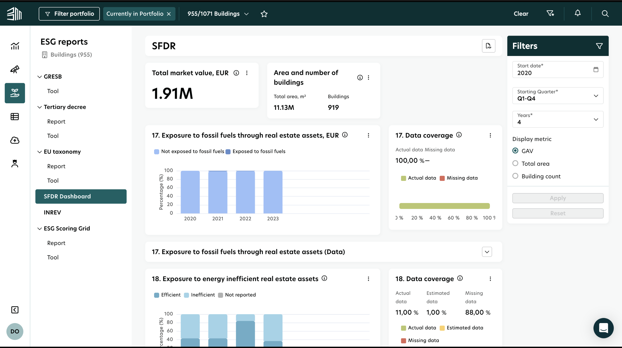Show info for 17. Exposure to fossil fuels
The height and width of the screenshot is (348, 622).
click(x=345, y=135)
